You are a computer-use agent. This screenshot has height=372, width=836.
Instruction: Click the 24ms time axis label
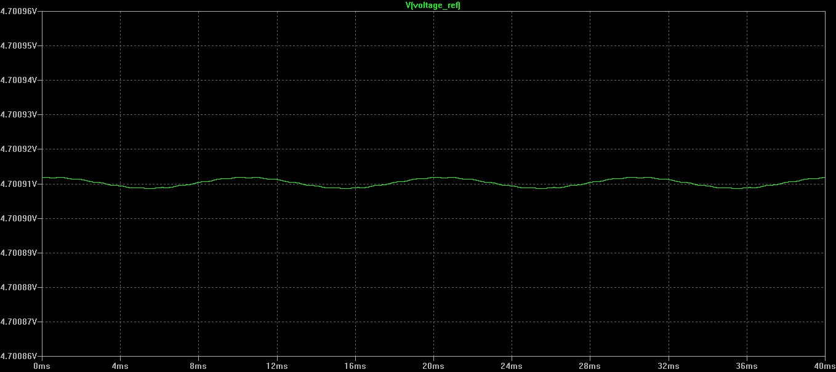512,365
